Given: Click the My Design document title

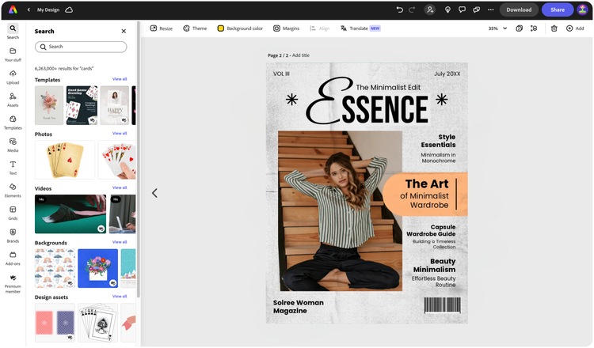Looking at the screenshot, I should [48, 9].
